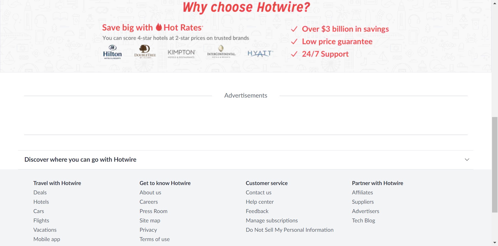Click the Hilton hotel brand logo
The width and height of the screenshot is (498, 246).
click(x=112, y=52)
